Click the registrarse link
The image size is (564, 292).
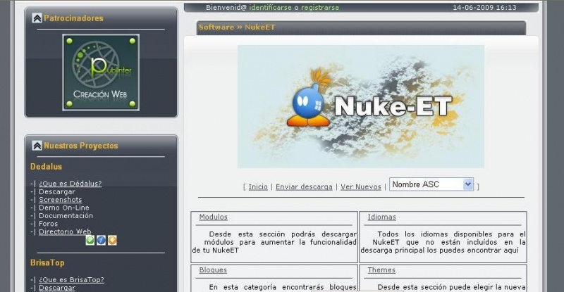pos(320,7)
